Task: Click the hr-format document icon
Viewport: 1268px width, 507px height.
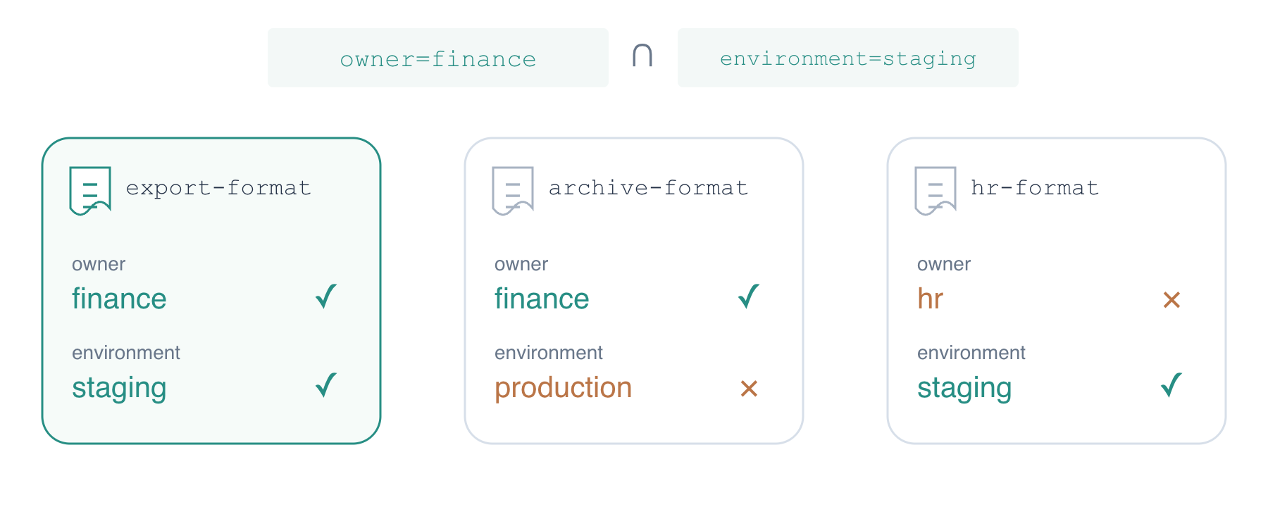Action: click(936, 190)
